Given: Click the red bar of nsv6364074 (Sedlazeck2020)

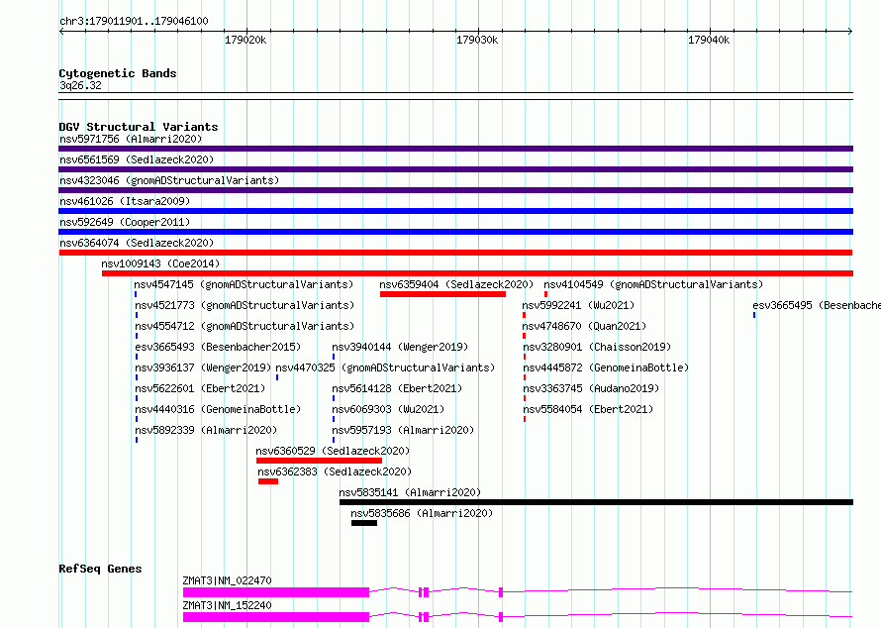Looking at the screenshot, I should 455,253.
